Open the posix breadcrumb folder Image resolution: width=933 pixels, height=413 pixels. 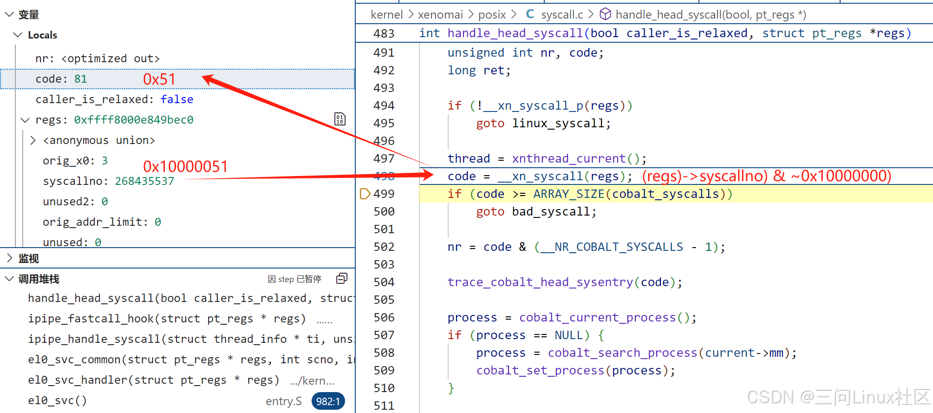pos(492,14)
